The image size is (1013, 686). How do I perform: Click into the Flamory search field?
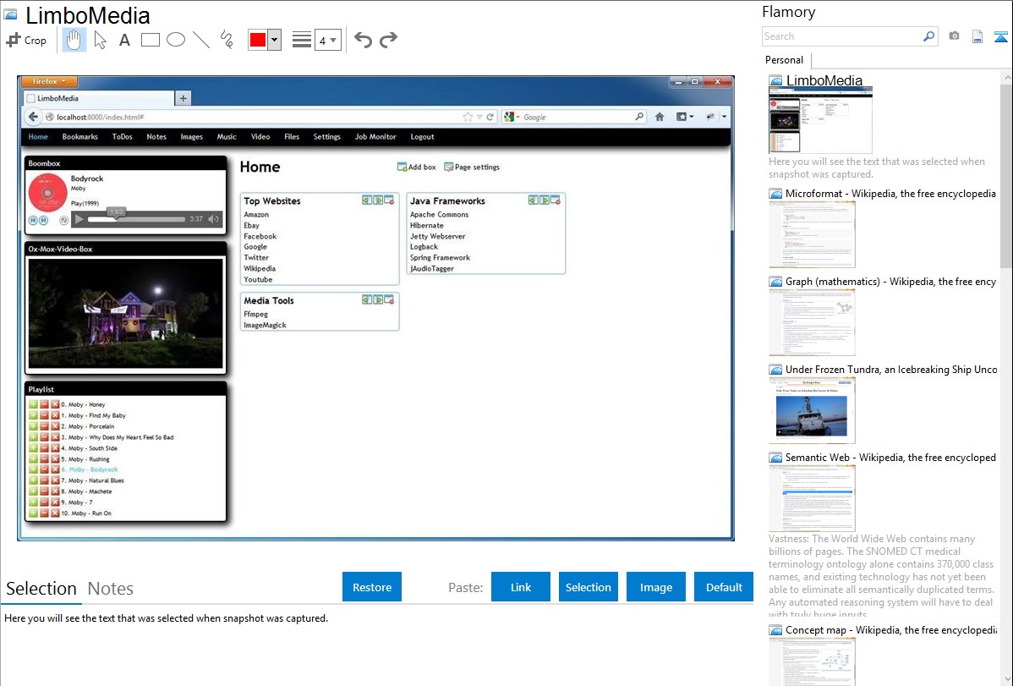pos(841,36)
